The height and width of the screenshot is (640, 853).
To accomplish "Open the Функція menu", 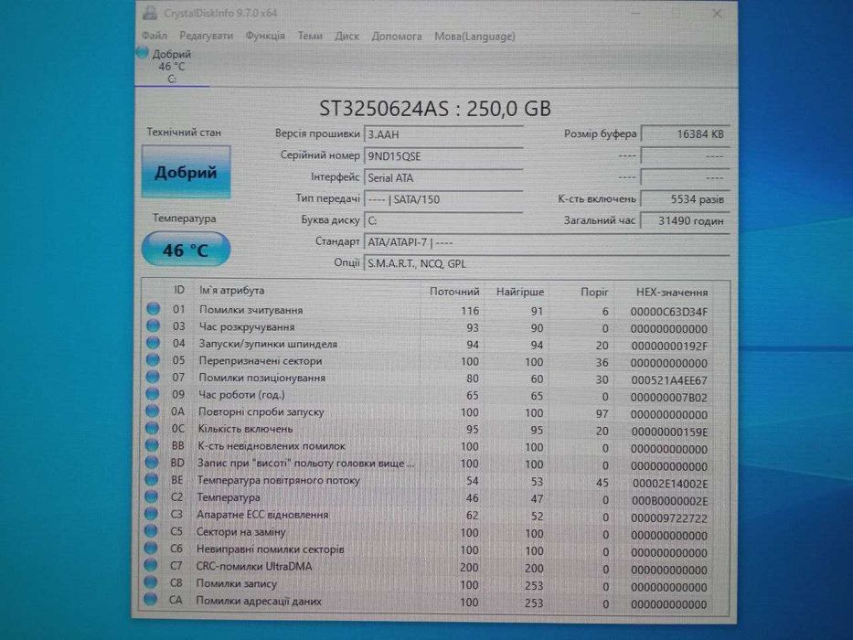I will click(265, 36).
